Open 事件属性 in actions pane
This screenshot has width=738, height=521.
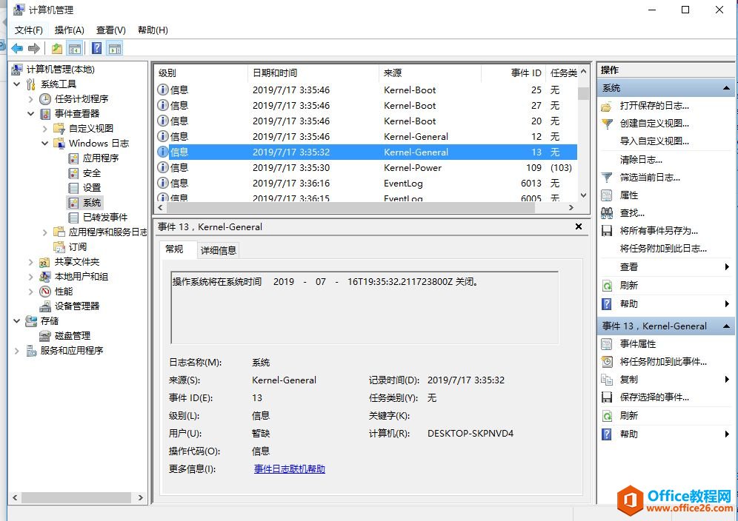point(637,344)
